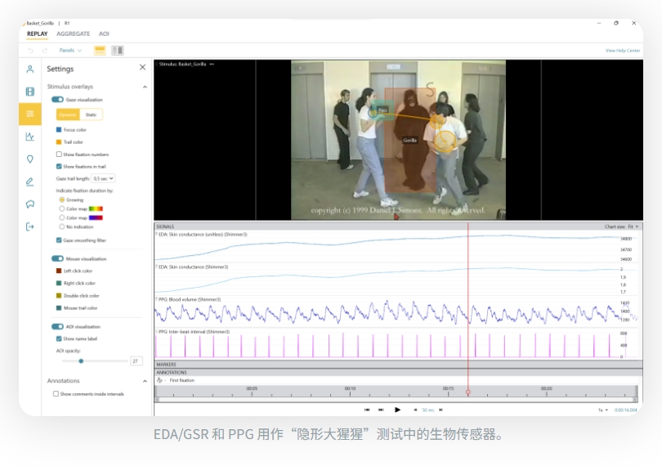Click the location pin sidebar icon
The width and height of the screenshot is (662, 466).
pos(30,159)
